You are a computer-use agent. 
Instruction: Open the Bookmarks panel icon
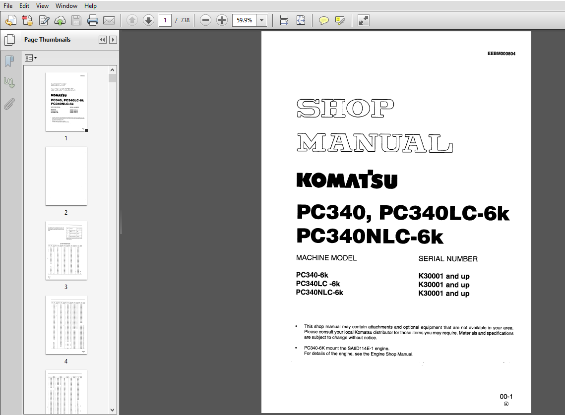point(9,61)
